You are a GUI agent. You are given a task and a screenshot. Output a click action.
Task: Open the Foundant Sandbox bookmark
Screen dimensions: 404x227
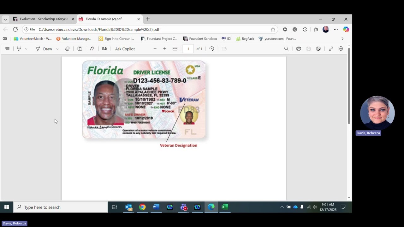point(200,39)
